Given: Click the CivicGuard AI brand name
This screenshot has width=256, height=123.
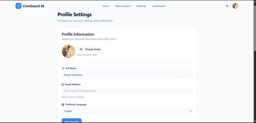Looking at the screenshot, I should 33,6.
